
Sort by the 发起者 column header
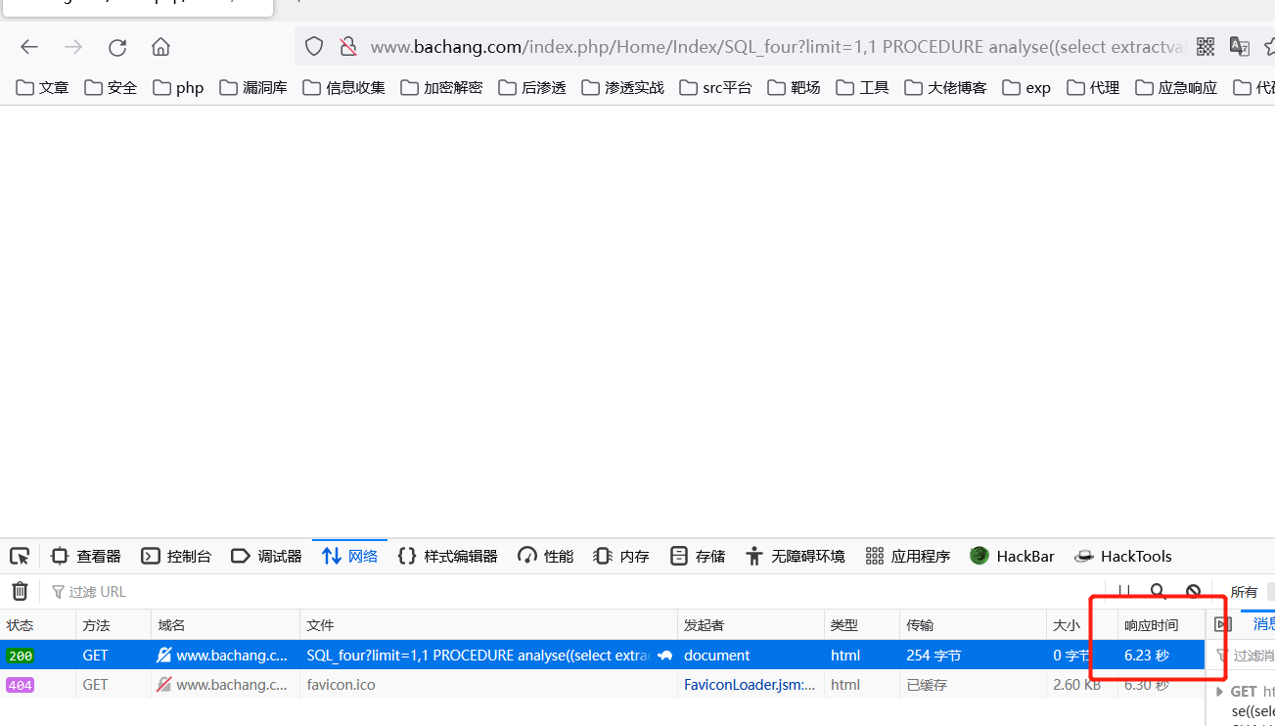point(751,625)
